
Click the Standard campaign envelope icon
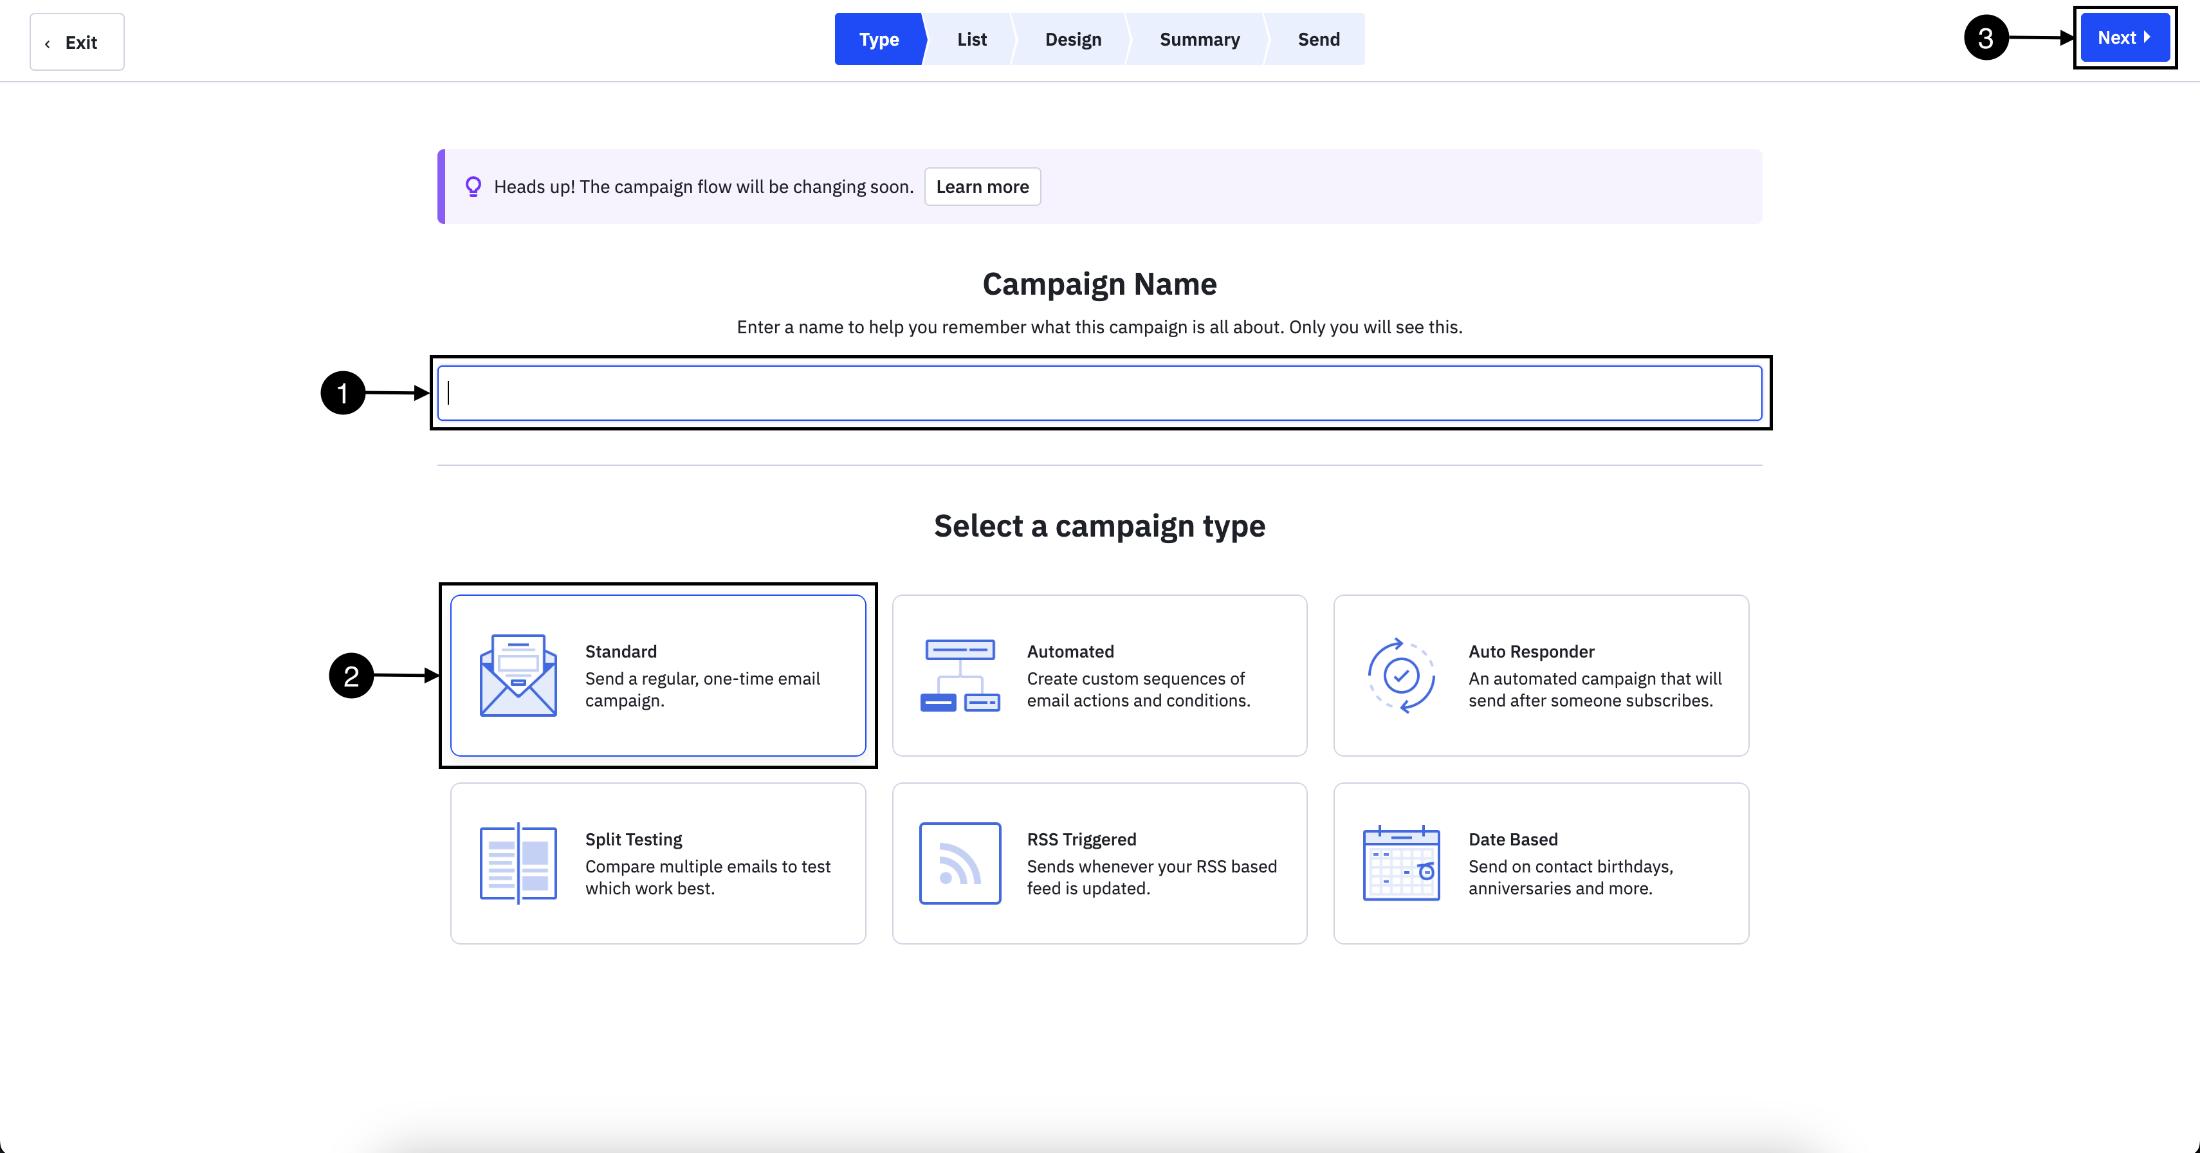pos(518,675)
